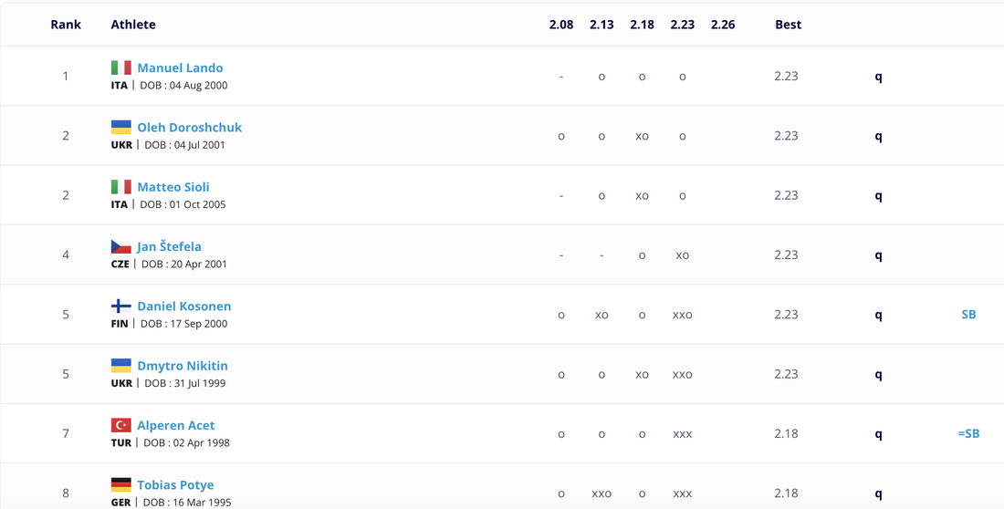This screenshot has height=509, width=1004.
Task: Click the German flag beside Tobias Potye
Action: (x=120, y=484)
